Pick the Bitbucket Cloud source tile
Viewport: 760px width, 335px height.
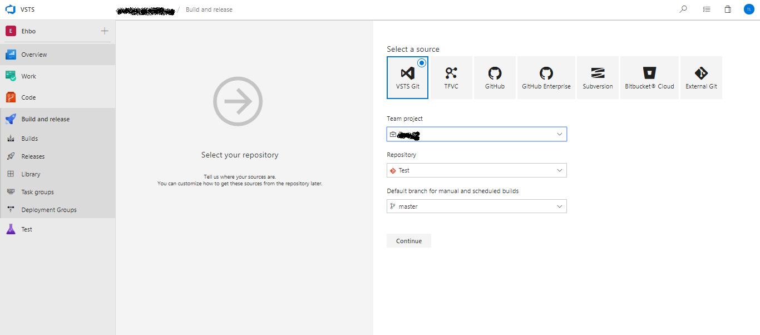(x=649, y=78)
